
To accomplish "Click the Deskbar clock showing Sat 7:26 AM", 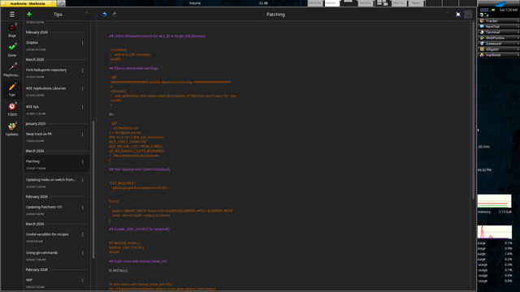I will pos(509,10).
